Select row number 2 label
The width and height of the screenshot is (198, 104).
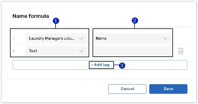[x=13, y=51]
